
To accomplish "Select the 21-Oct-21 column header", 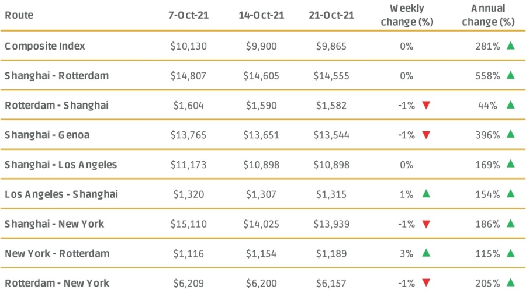I will pos(331,15).
